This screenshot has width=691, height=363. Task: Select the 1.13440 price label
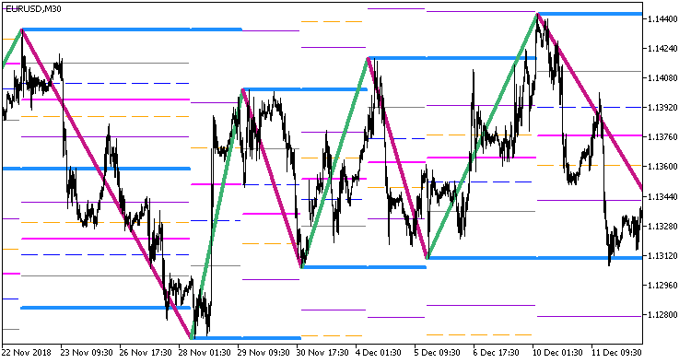pyautogui.click(x=662, y=196)
